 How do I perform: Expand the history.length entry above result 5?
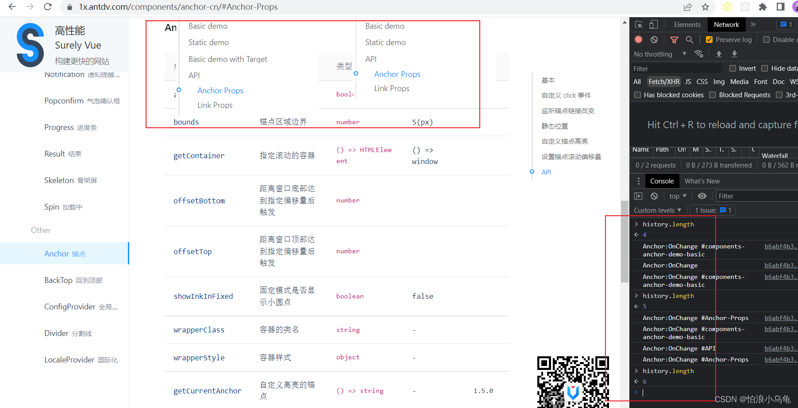[636, 296]
